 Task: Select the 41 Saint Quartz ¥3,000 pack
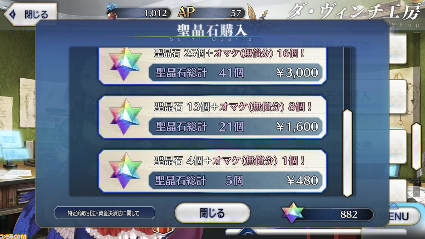point(212,66)
